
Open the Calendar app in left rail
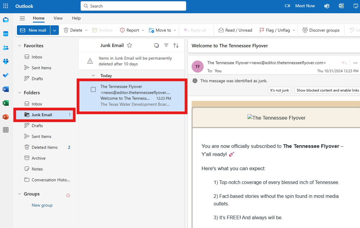tap(6, 34)
